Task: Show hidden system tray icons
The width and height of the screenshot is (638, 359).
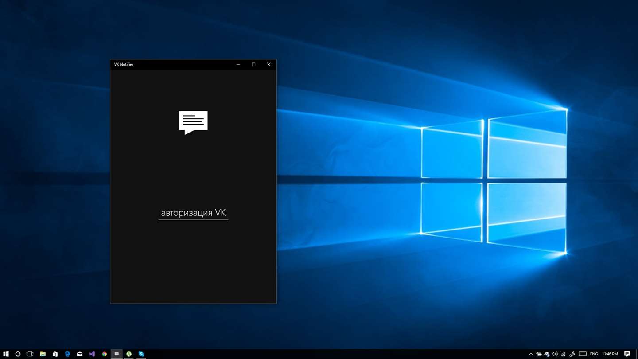Action: [531, 354]
